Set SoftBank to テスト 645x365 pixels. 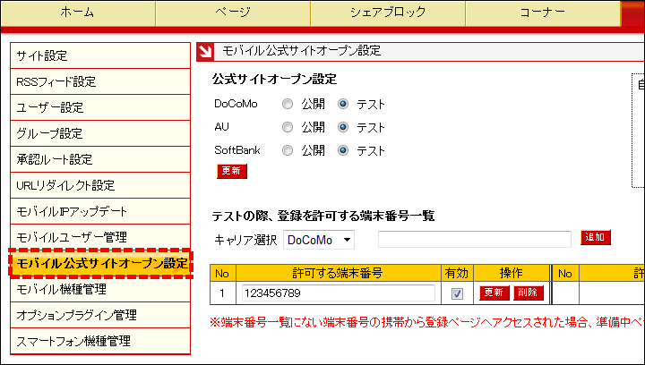(343, 150)
